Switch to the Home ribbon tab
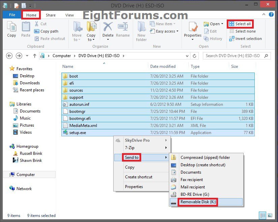Screen dimensions: 278x222 [x=31, y=15]
